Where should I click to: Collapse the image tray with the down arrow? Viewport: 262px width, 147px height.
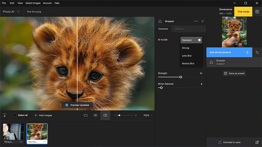(x=5, y=115)
